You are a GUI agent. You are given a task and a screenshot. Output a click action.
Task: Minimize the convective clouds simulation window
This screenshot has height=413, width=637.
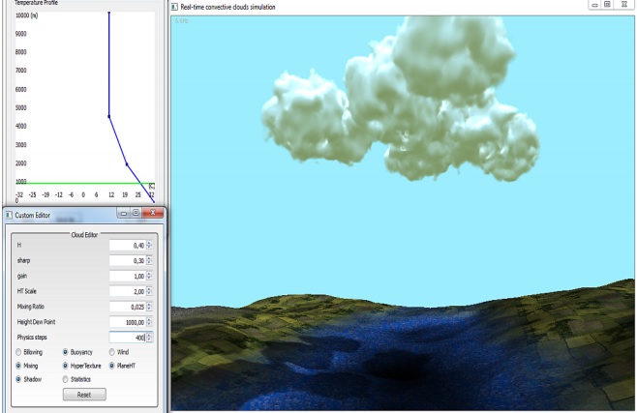pyautogui.click(x=594, y=5)
